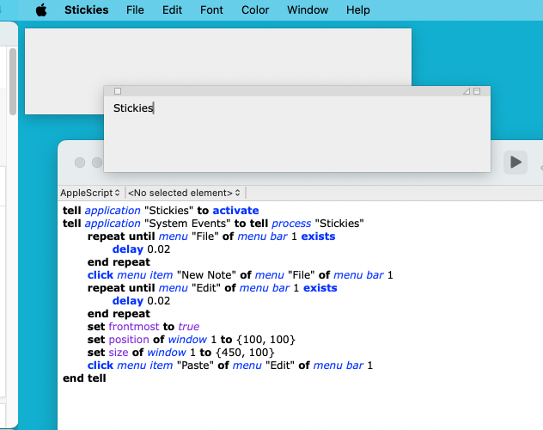Click "{100, 100}" position value in script
543x430 pixels.
click(265, 339)
